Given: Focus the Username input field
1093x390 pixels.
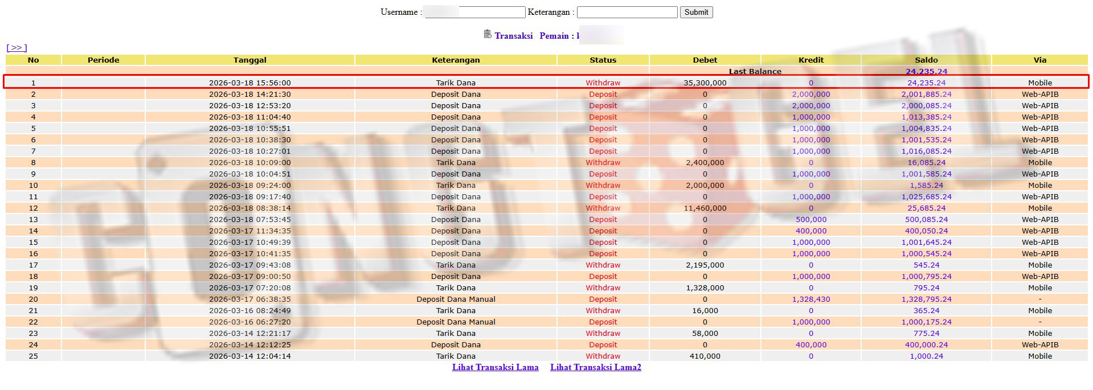Looking at the screenshot, I should point(475,12).
